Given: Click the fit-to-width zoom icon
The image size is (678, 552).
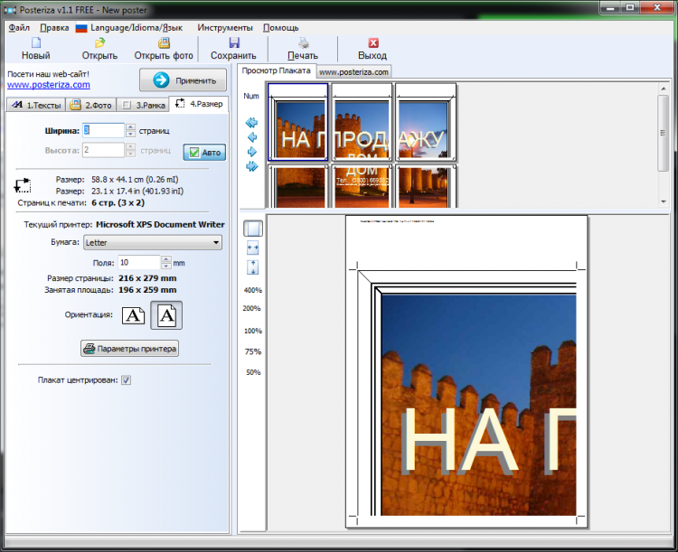Looking at the screenshot, I should [x=253, y=248].
